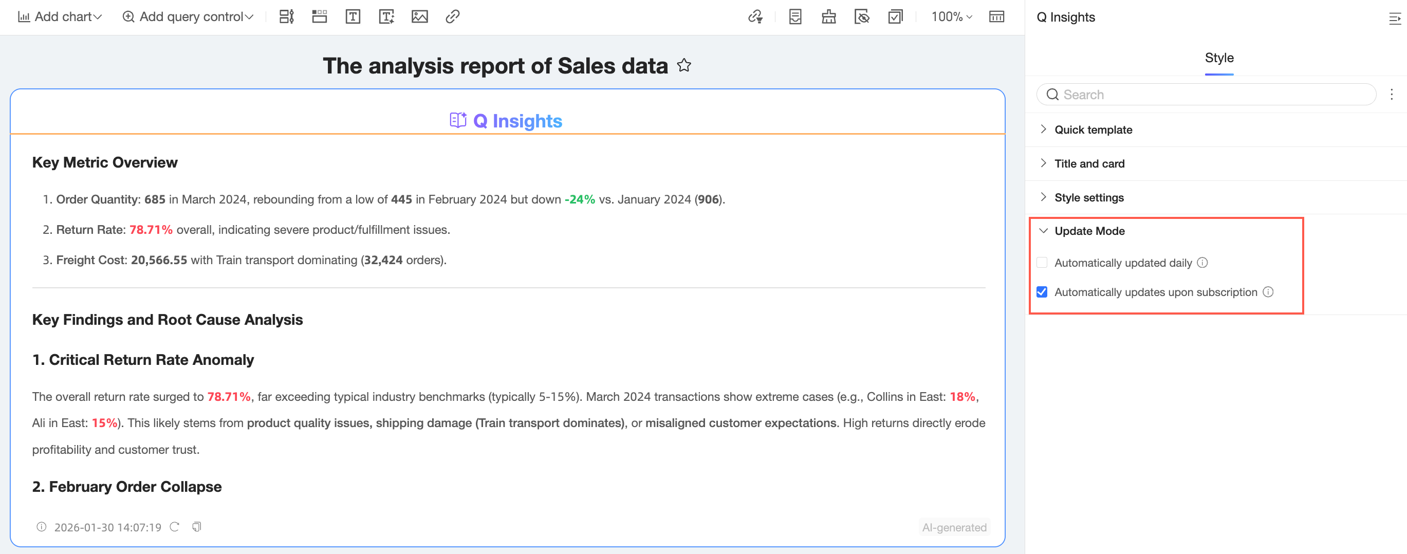1407x554 pixels.
Task: Click the link (chain) icon in toolbar
Action: (x=452, y=17)
